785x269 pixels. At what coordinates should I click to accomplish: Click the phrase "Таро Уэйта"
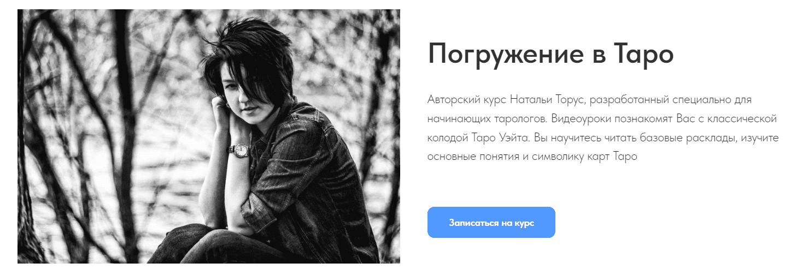[x=499, y=138]
